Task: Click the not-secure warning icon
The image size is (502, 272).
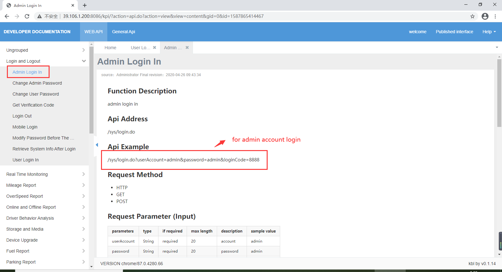Action: click(x=40, y=16)
